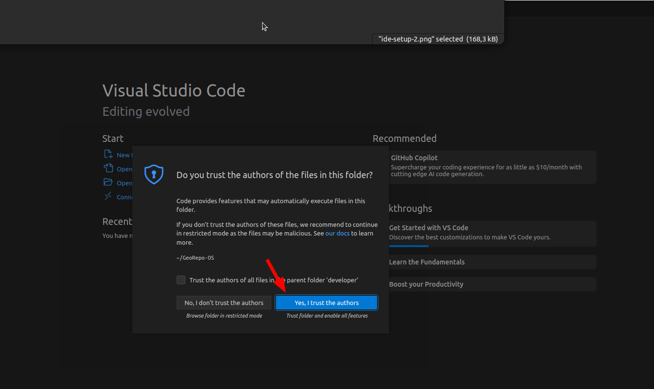The height and width of the screenshot is (389, 654).
Task: Open the "our docs" link
Action: [x=337, y=233]
